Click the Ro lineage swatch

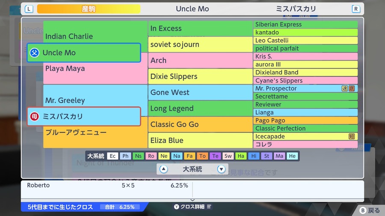point(151,156)
